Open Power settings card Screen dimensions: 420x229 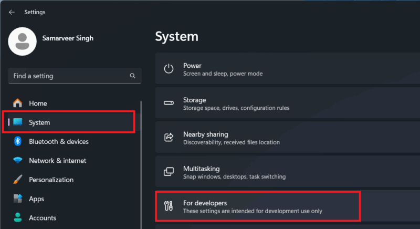tap(288, 69)
